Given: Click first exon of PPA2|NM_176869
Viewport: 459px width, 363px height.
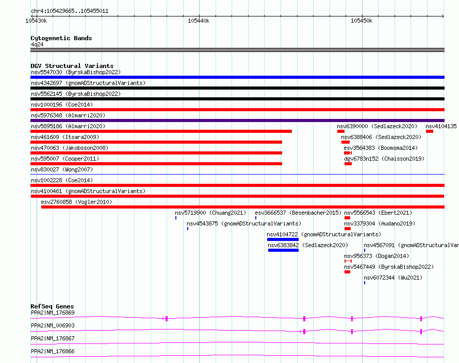Looking at the screenshot, I should click(167, 319).
